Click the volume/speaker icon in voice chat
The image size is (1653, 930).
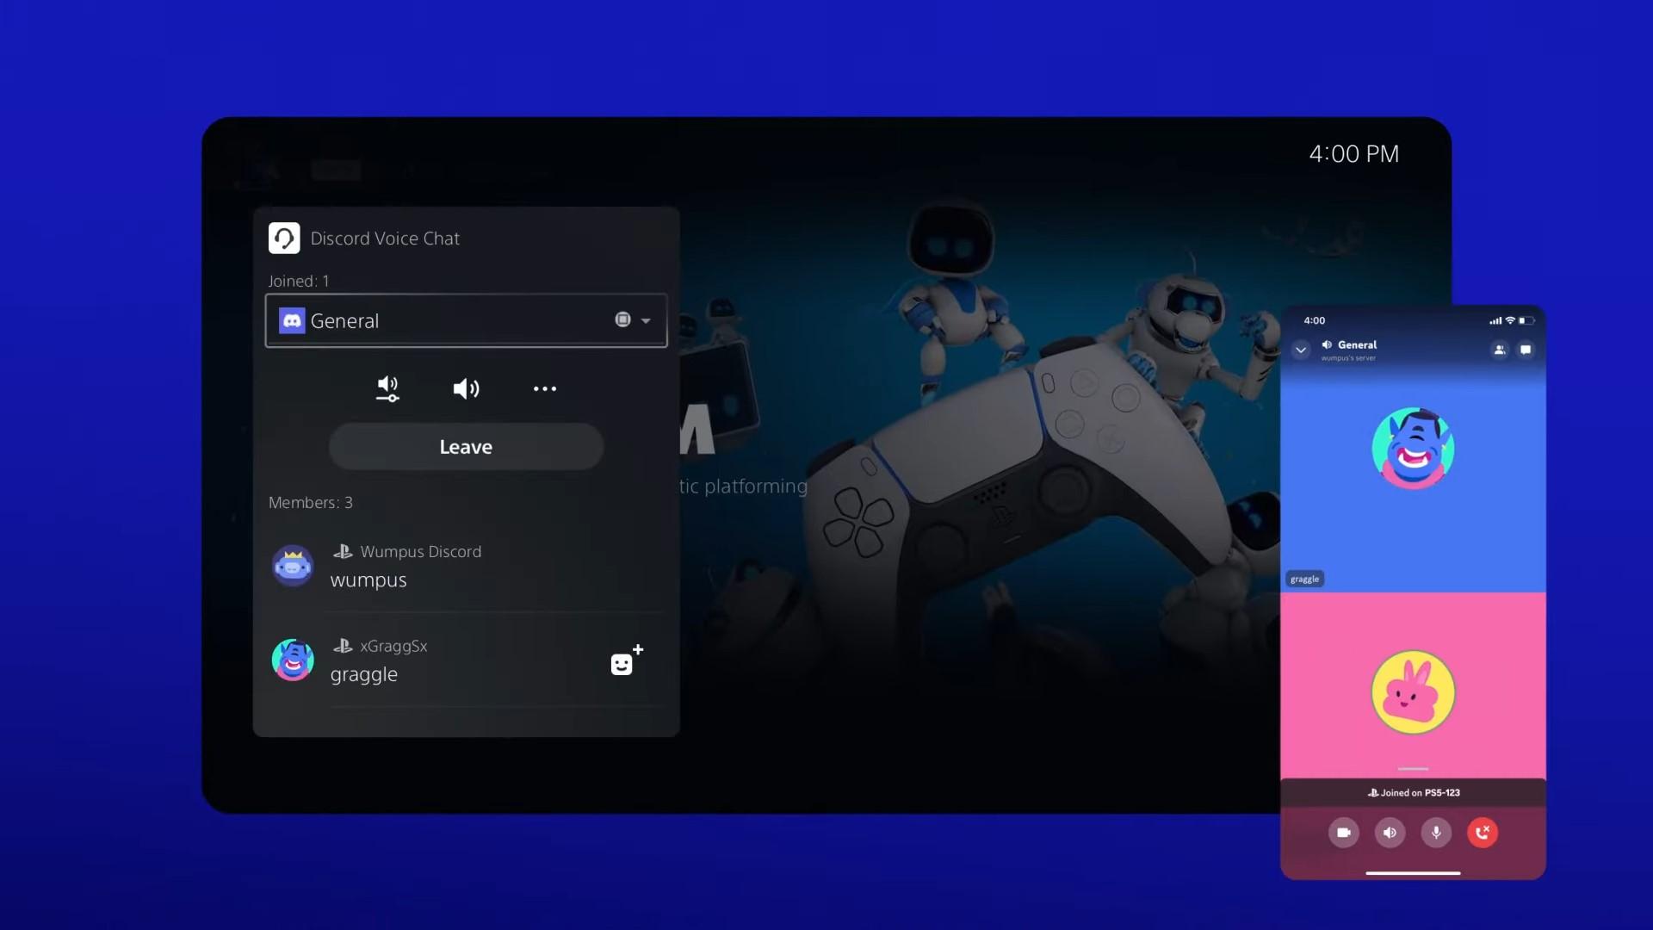pos(466,387)
